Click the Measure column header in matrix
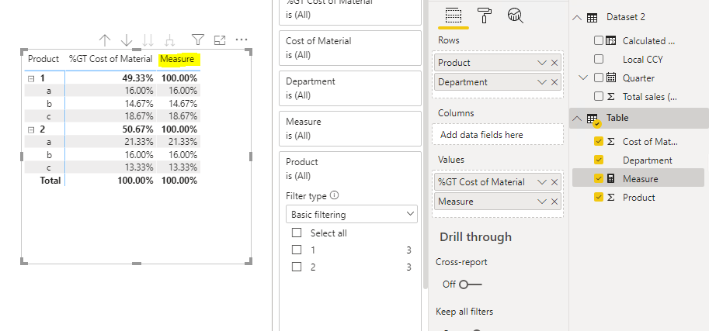Viewport: 709px width, 331px height. pos(177,59)
